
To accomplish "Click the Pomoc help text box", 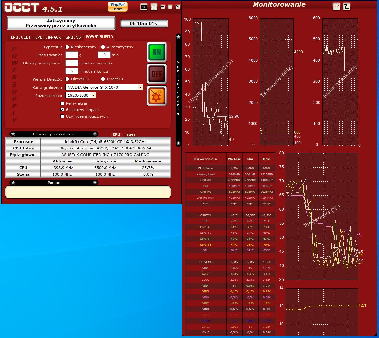I will (88, 192).
